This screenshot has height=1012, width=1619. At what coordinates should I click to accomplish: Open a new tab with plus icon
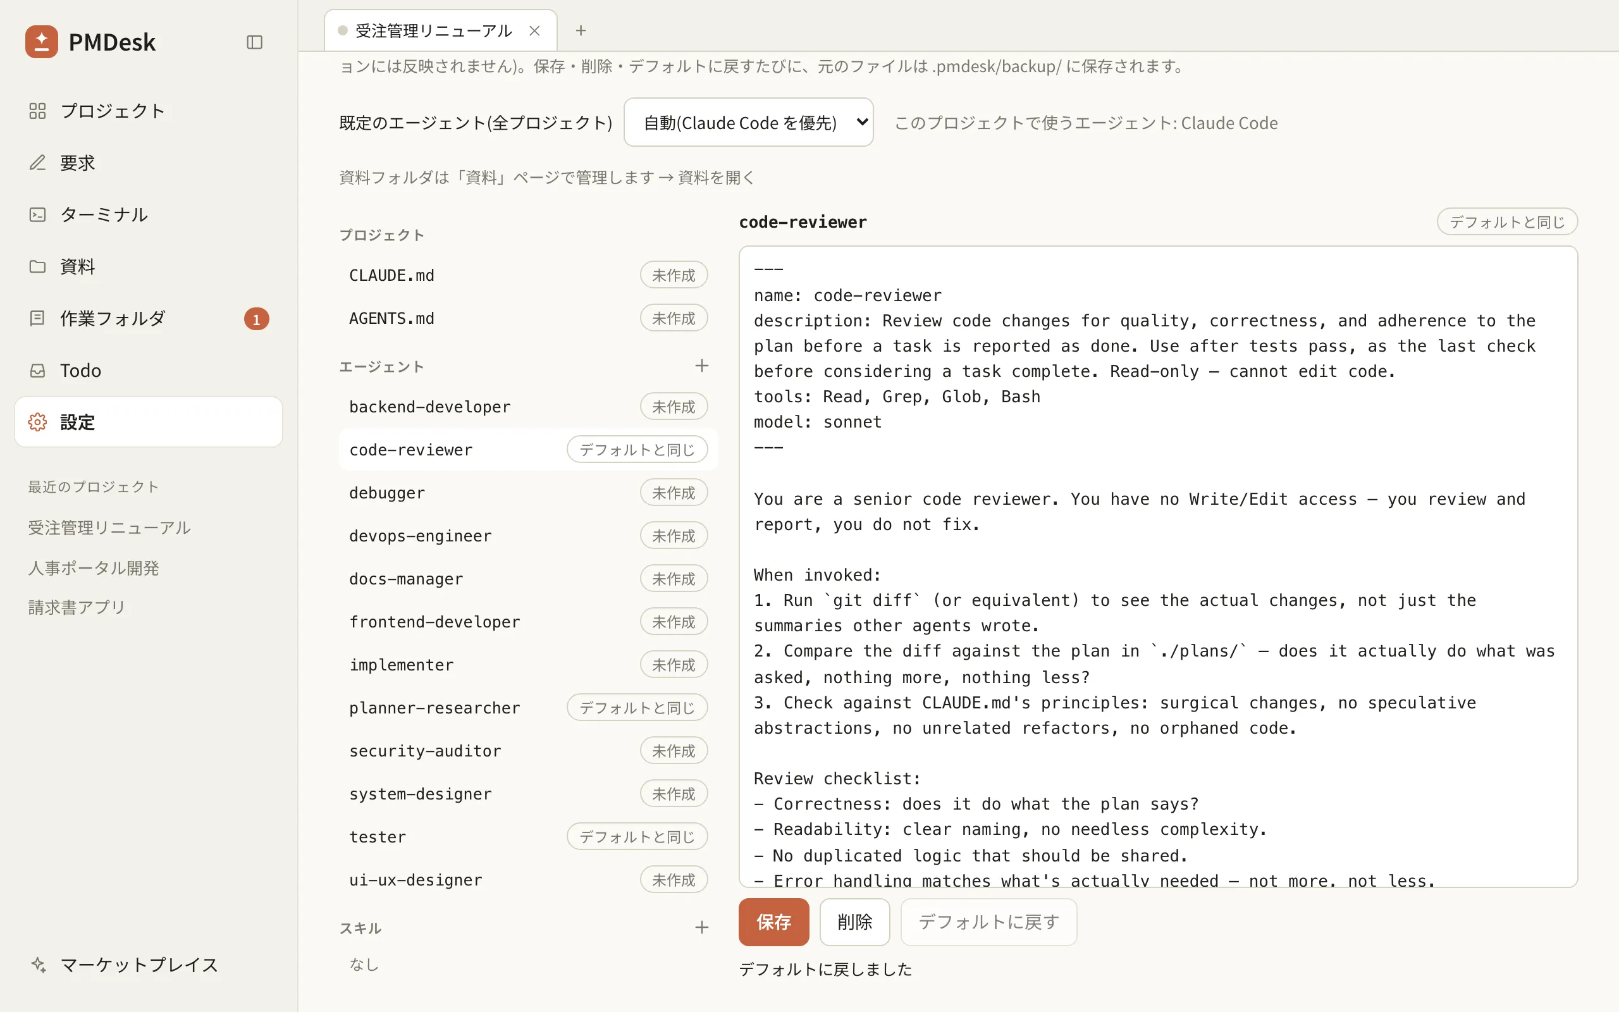[x=581, y=30]
